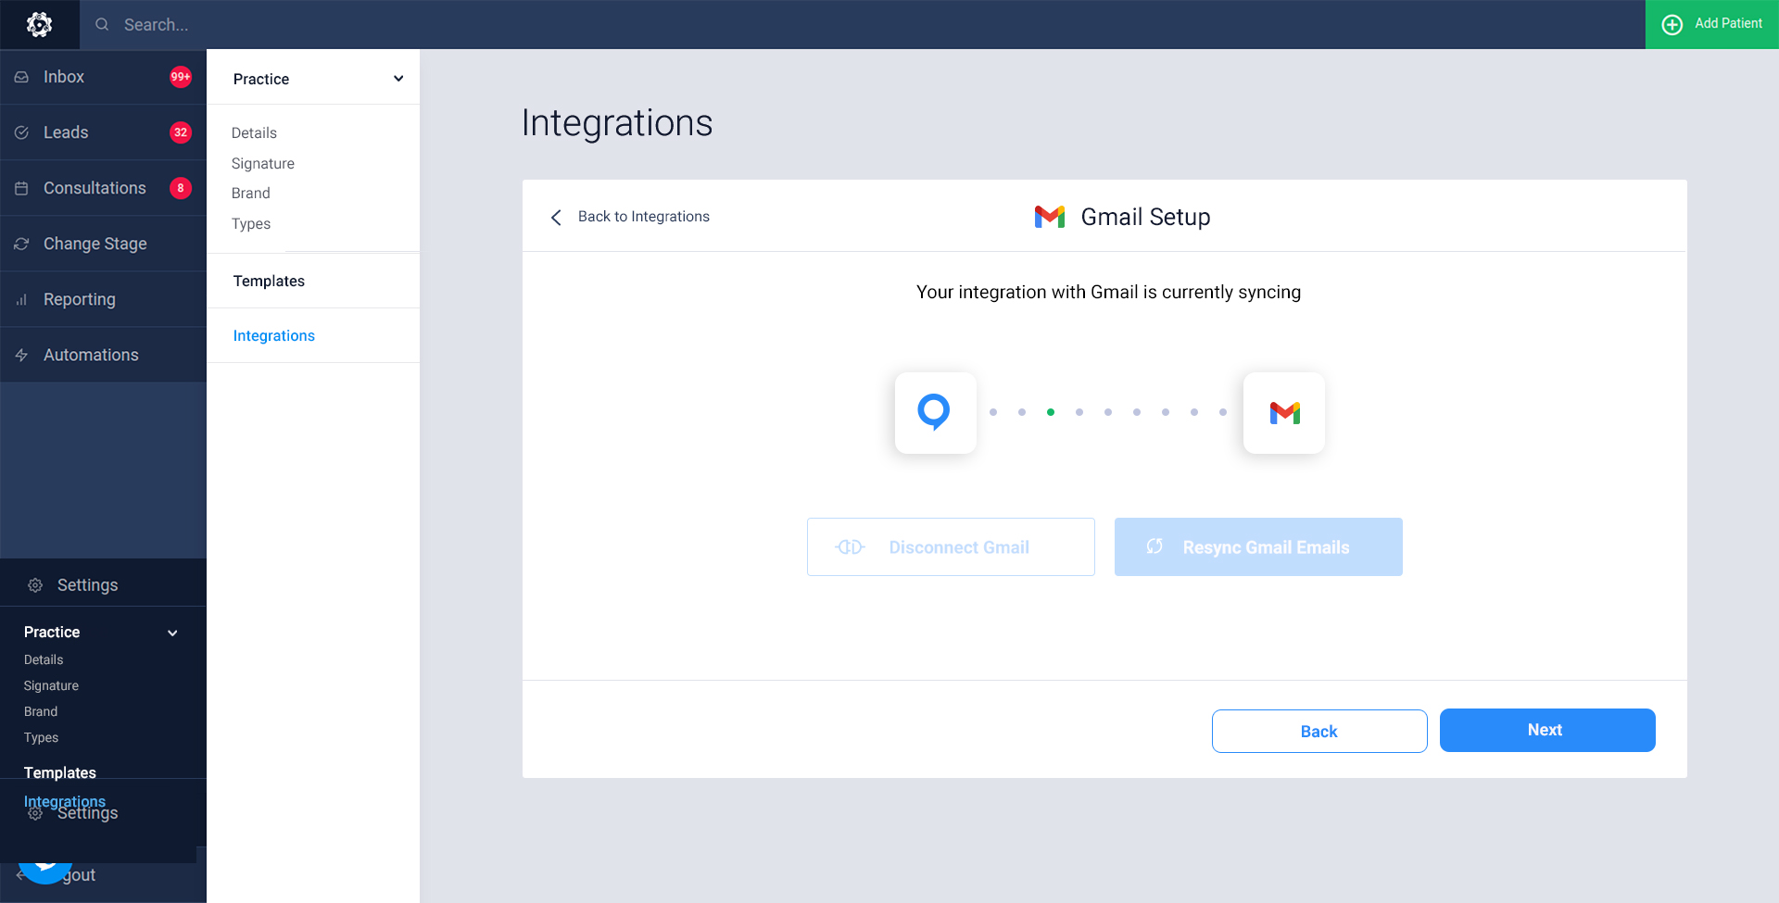Screen dimensions: 1779x903
Task: Click the Back button
Action: tap(1319, 731)
